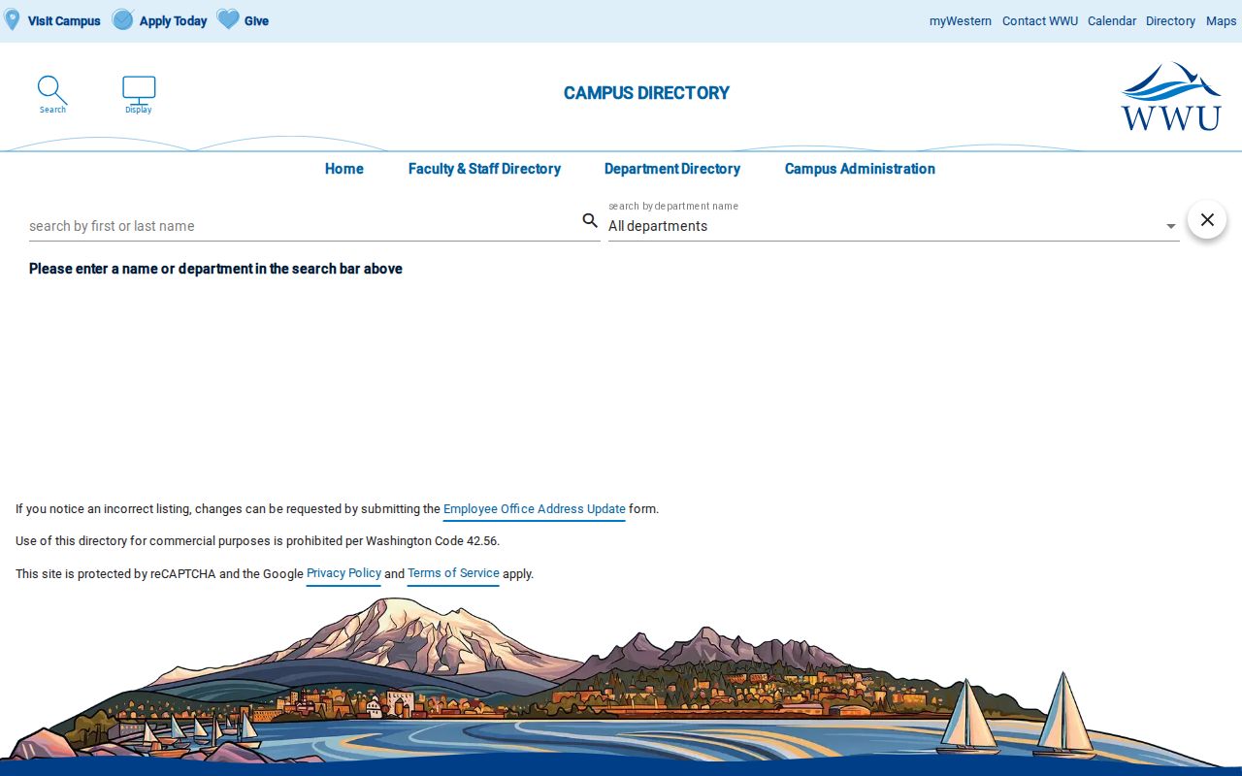
Task: Click the magnifier icon in name search bar
Action: pyautogui.click(x=590, y=221)
